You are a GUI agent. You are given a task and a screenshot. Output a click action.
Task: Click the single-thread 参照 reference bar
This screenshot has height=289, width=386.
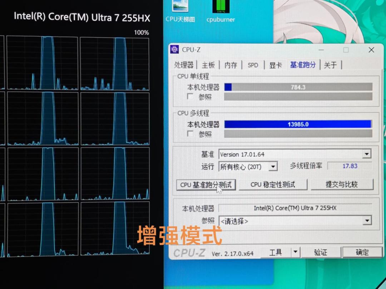click(x=298, y=97)
